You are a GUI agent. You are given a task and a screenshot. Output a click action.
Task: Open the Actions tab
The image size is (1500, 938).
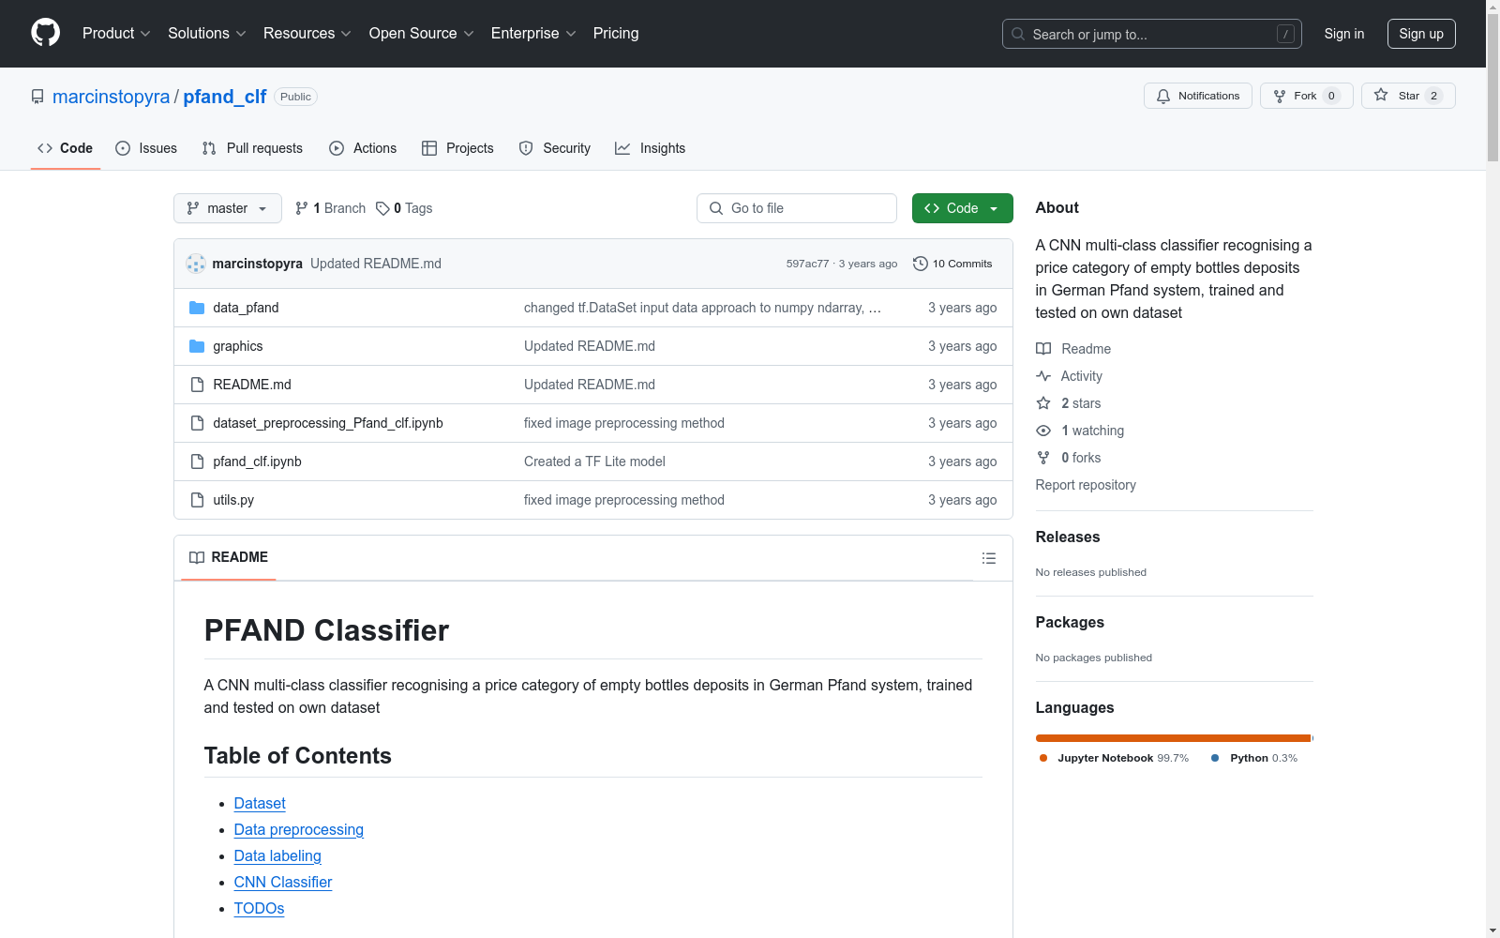coord(363,148)
